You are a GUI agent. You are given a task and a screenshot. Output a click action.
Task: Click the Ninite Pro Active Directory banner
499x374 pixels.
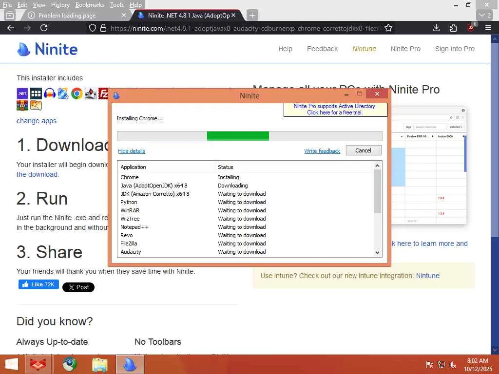click(335, 110)
